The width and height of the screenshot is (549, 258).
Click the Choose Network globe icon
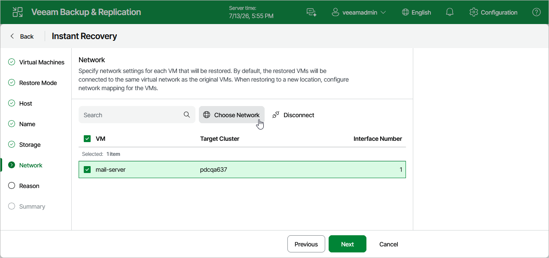pyautogui.click(x=207, y=115)
